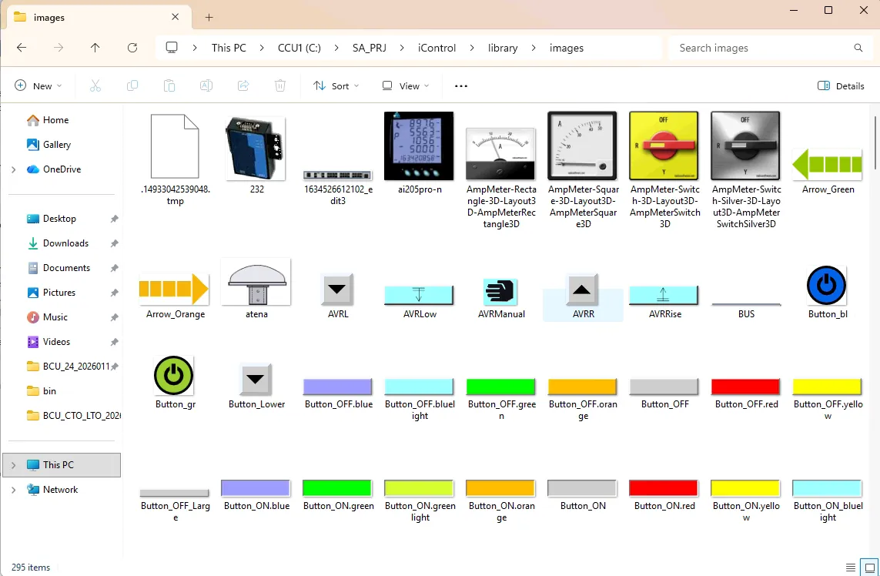
Task: Add a new tab with plus button
Action: [209, 18]
